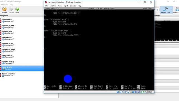Select the Nurul_Deb10 virtual machine
This screenshot has width=179, height=101.
pos(22,56)
